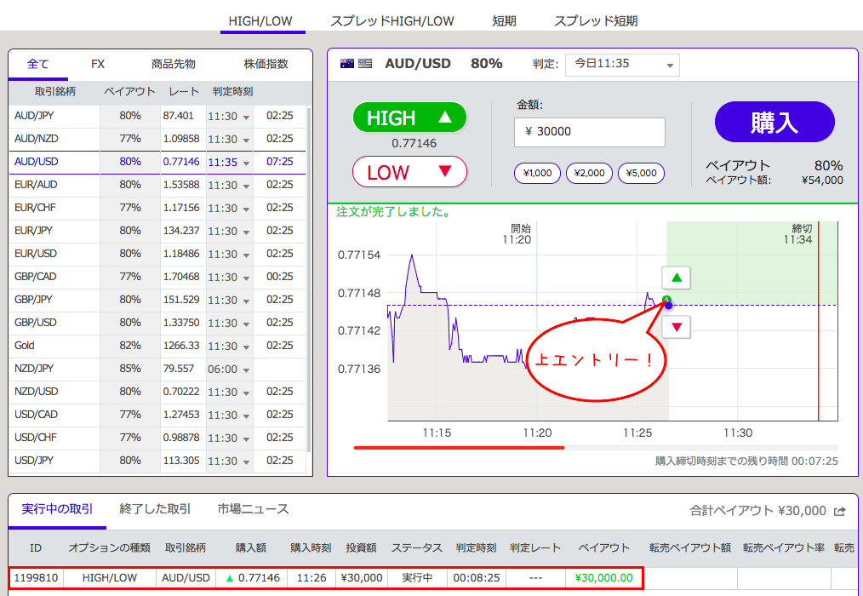Switch to the FX asset filter tab

[x=98, y=64]
